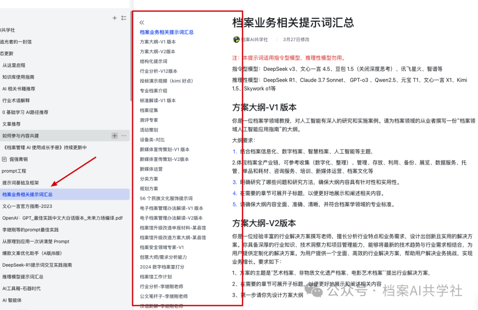Click the list toggle icon atop the sidebar
Viewport: 478px width, 310px height.
[124, 18]
